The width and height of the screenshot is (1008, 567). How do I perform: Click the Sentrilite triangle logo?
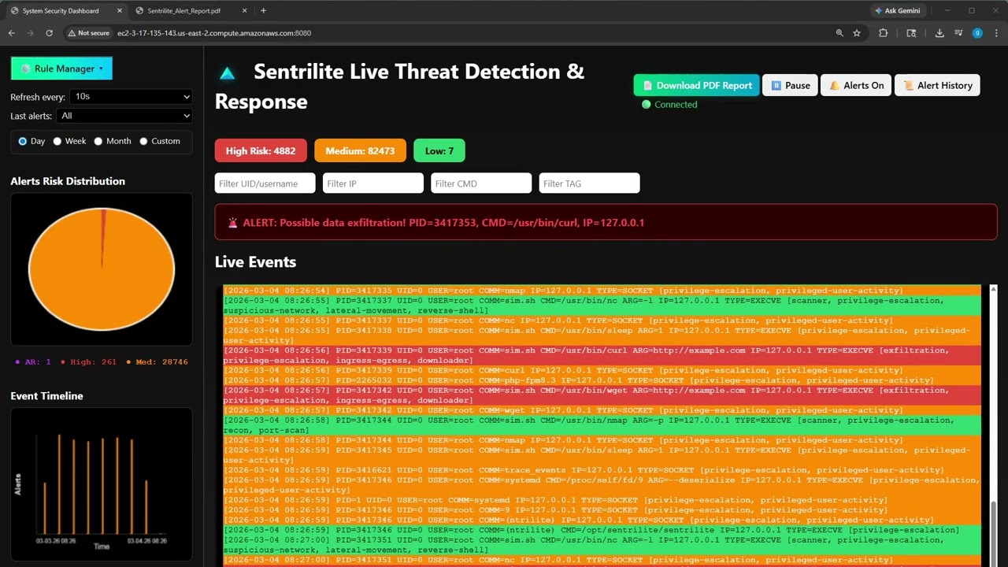[228, 73]
